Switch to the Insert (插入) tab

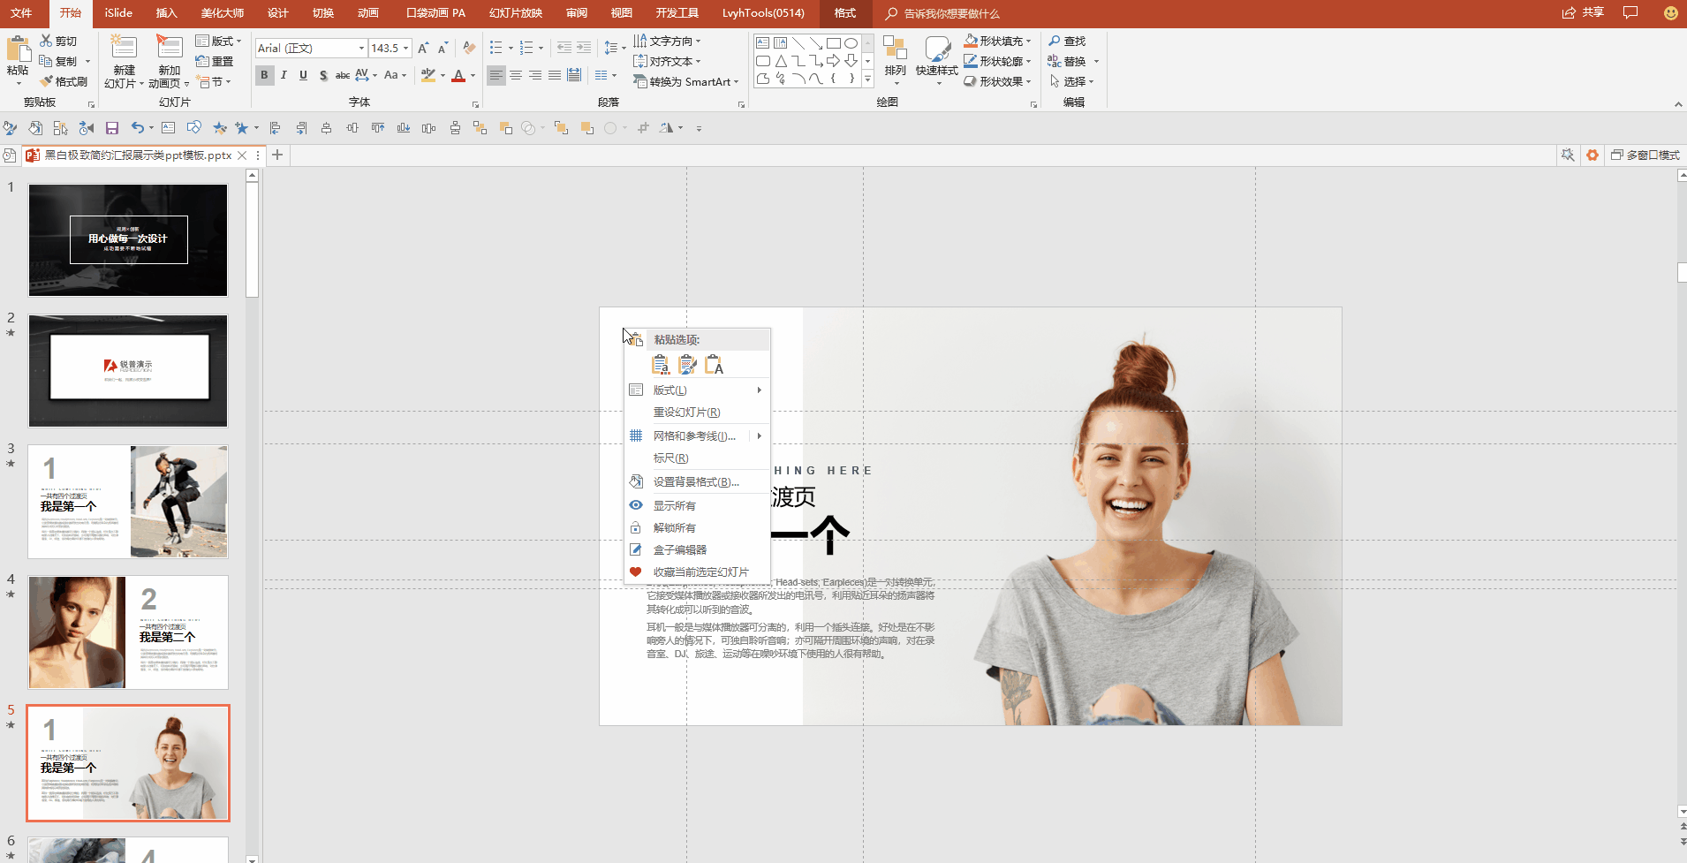tap(166, 13)
